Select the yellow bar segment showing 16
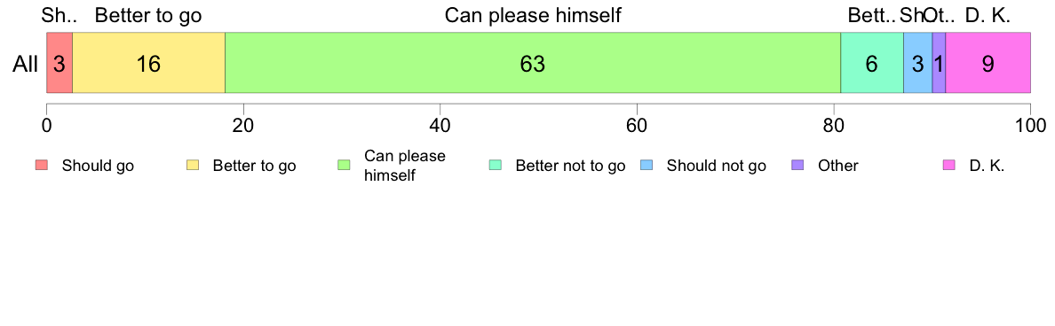This screenshot has width=1055, height=326. coord(148,62)
